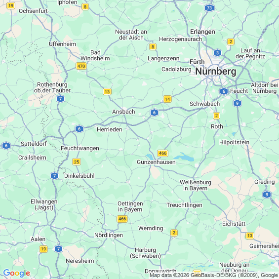This screenshot has height=279, width=279.
Task: Select the yellow 470 road shield
Action: pos(81,66)
